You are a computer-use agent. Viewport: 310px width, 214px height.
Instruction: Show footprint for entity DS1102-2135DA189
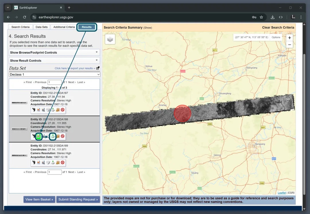(34, 163)
